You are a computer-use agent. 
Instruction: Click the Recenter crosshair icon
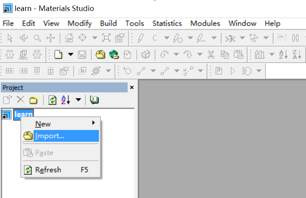(x=83, y=38)
